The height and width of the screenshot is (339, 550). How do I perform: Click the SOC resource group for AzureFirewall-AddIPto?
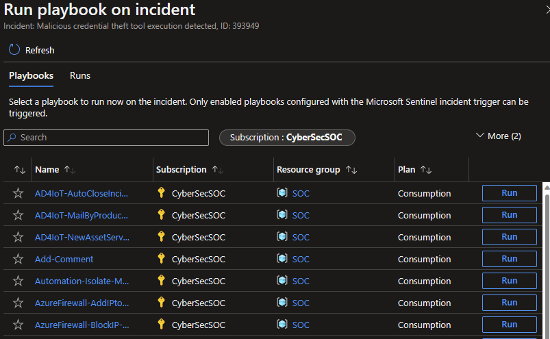(x=301, y=303)
